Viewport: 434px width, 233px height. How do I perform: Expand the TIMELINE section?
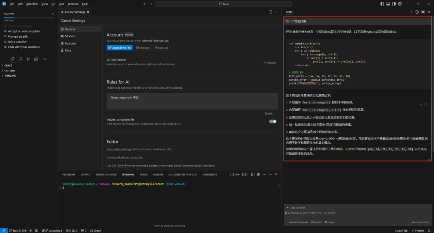[x=10, y=75]
